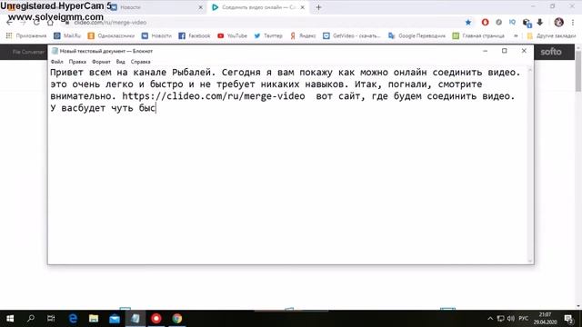
Task: Click the IQ extension icon
Action: (x=512, y=22)
